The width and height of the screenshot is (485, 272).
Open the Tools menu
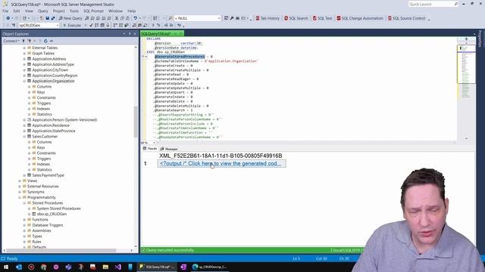point(74,11)
